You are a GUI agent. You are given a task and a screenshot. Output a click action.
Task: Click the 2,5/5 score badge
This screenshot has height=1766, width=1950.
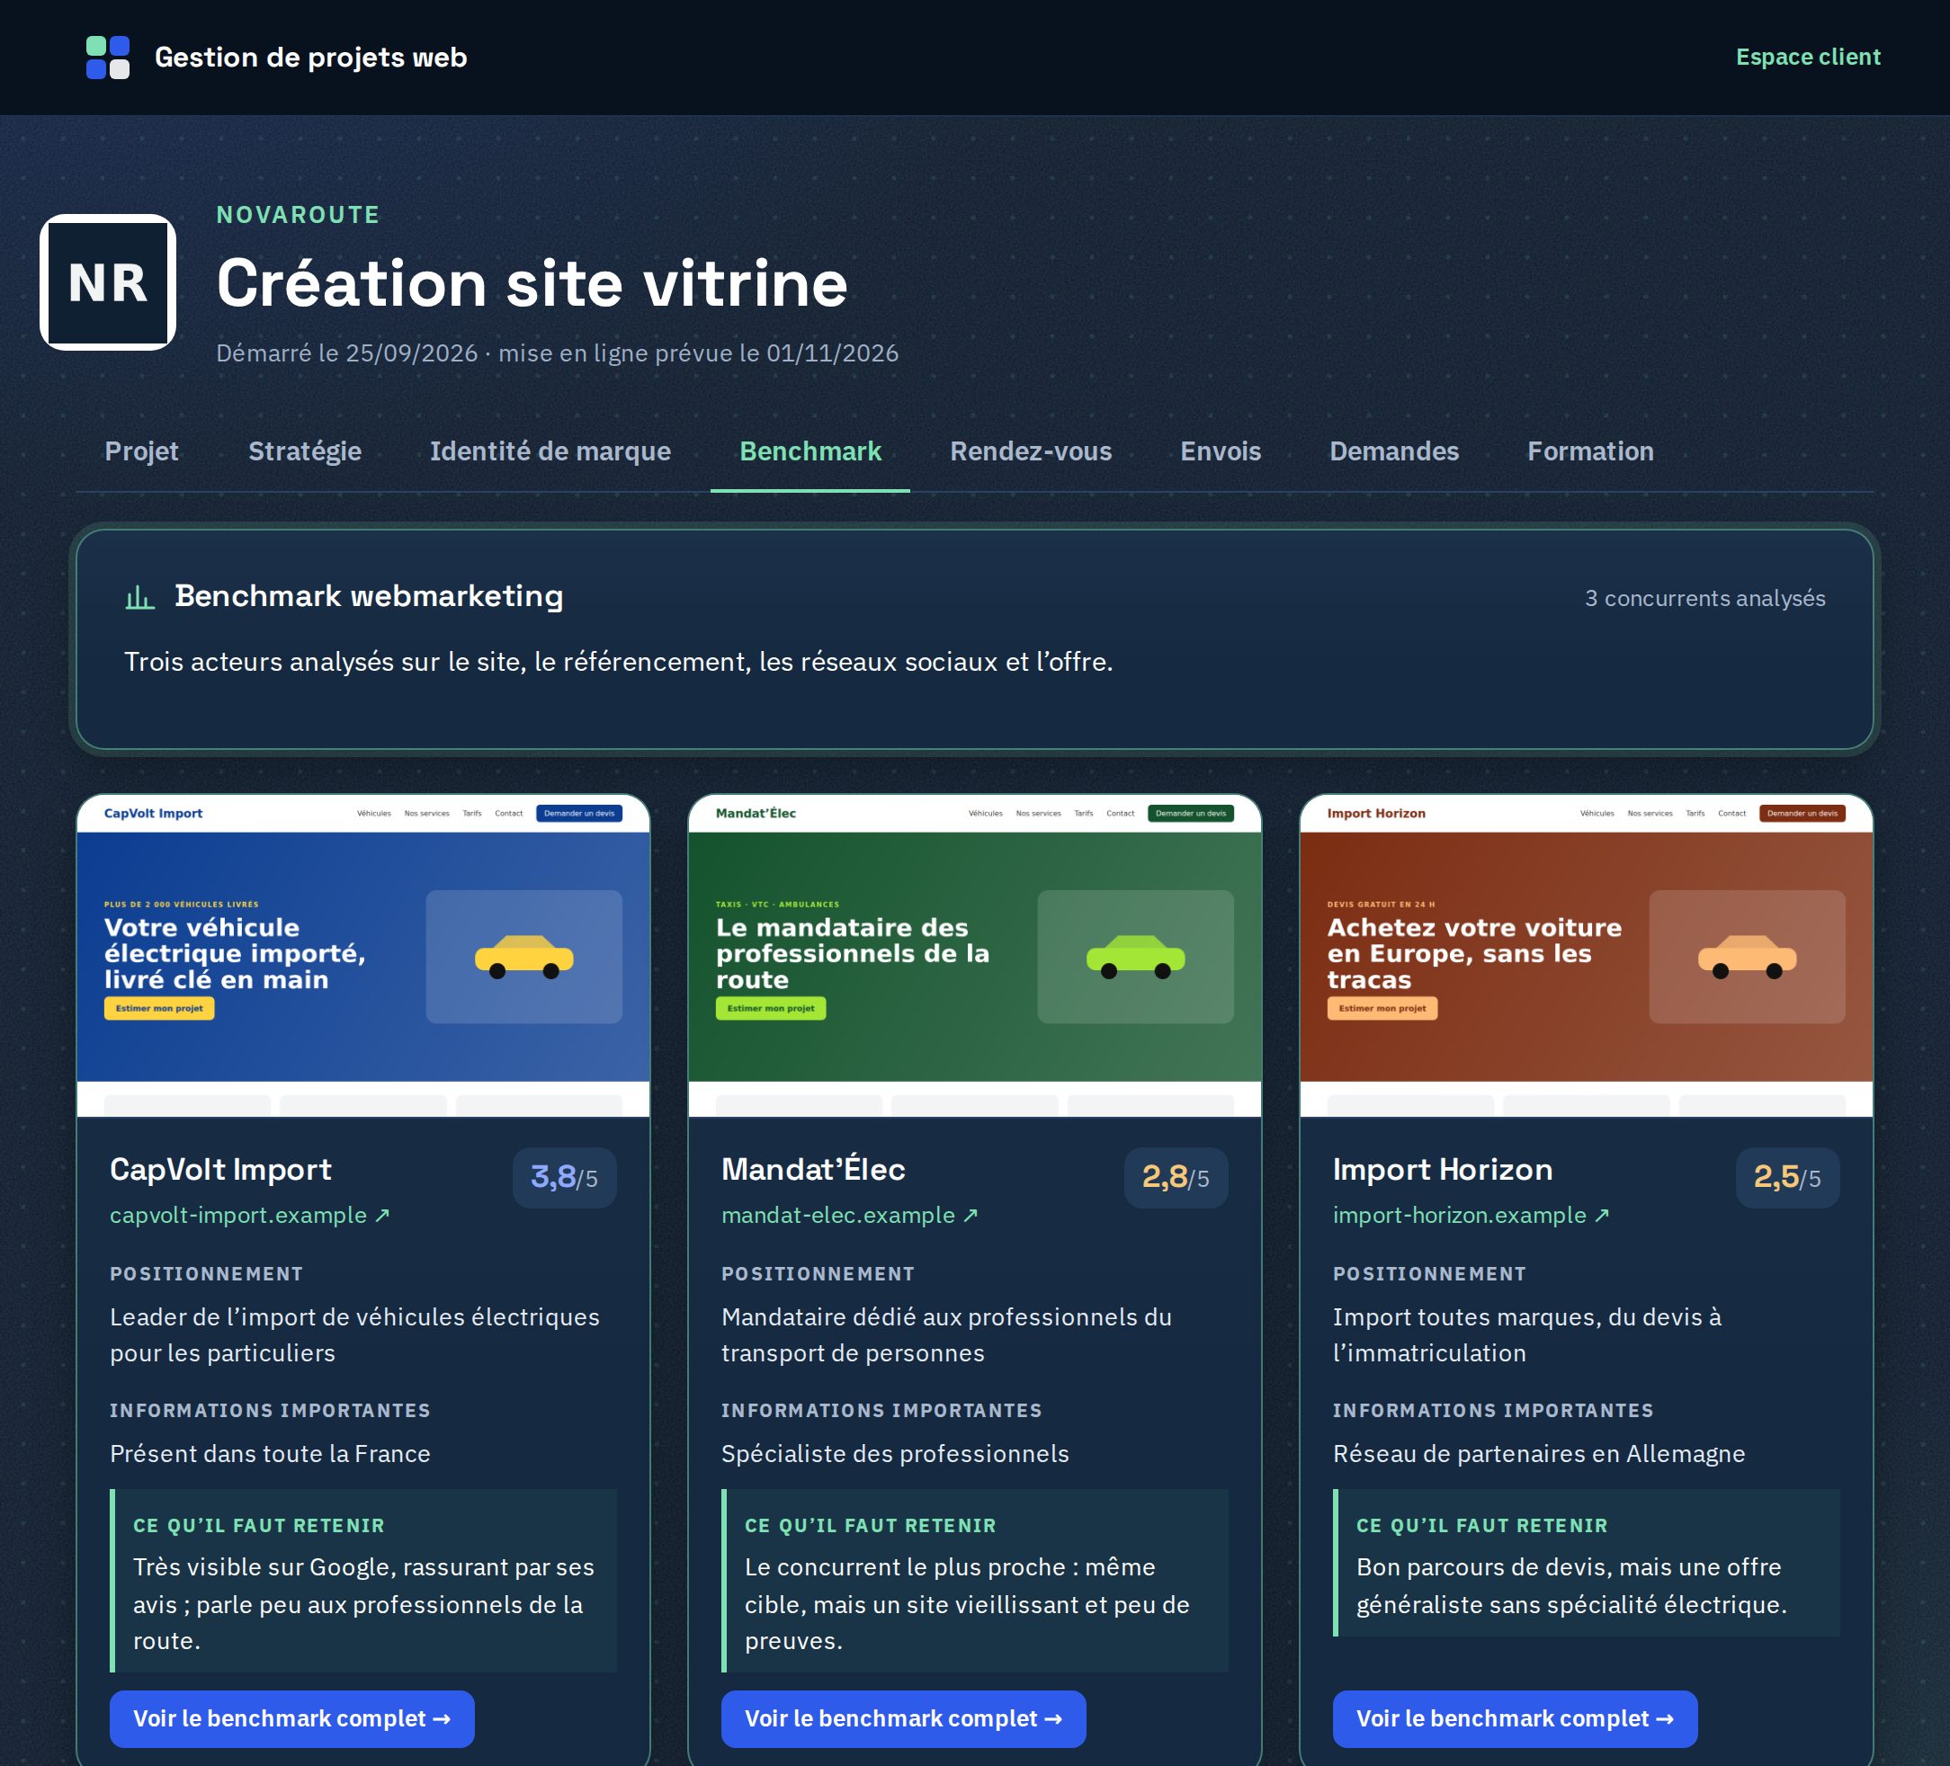pyautogui.click(x=1786, y=1177)
